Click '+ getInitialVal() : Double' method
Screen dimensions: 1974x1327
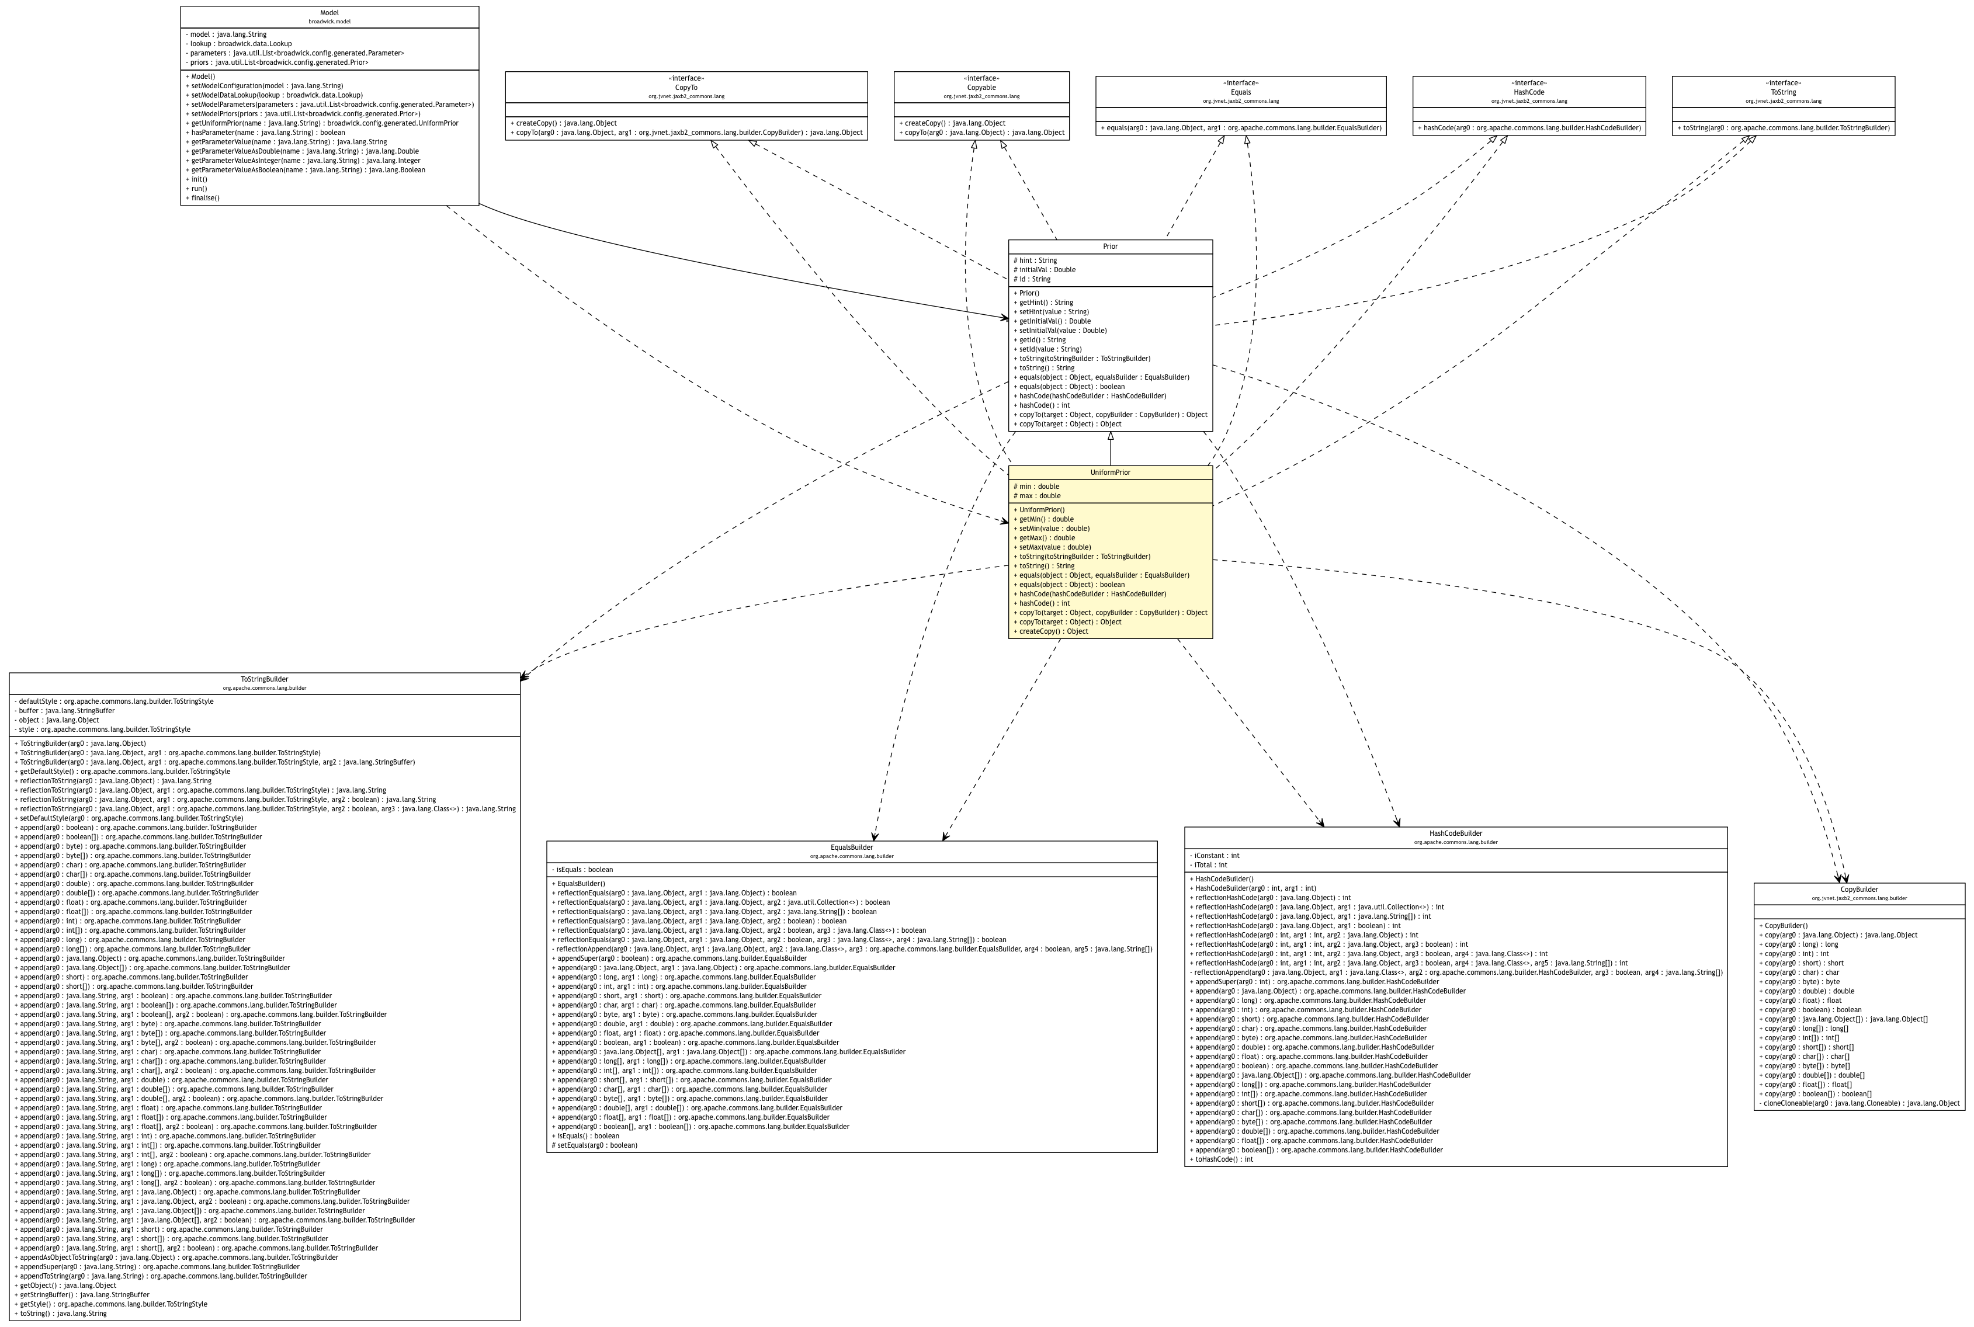coord(1052,322)
